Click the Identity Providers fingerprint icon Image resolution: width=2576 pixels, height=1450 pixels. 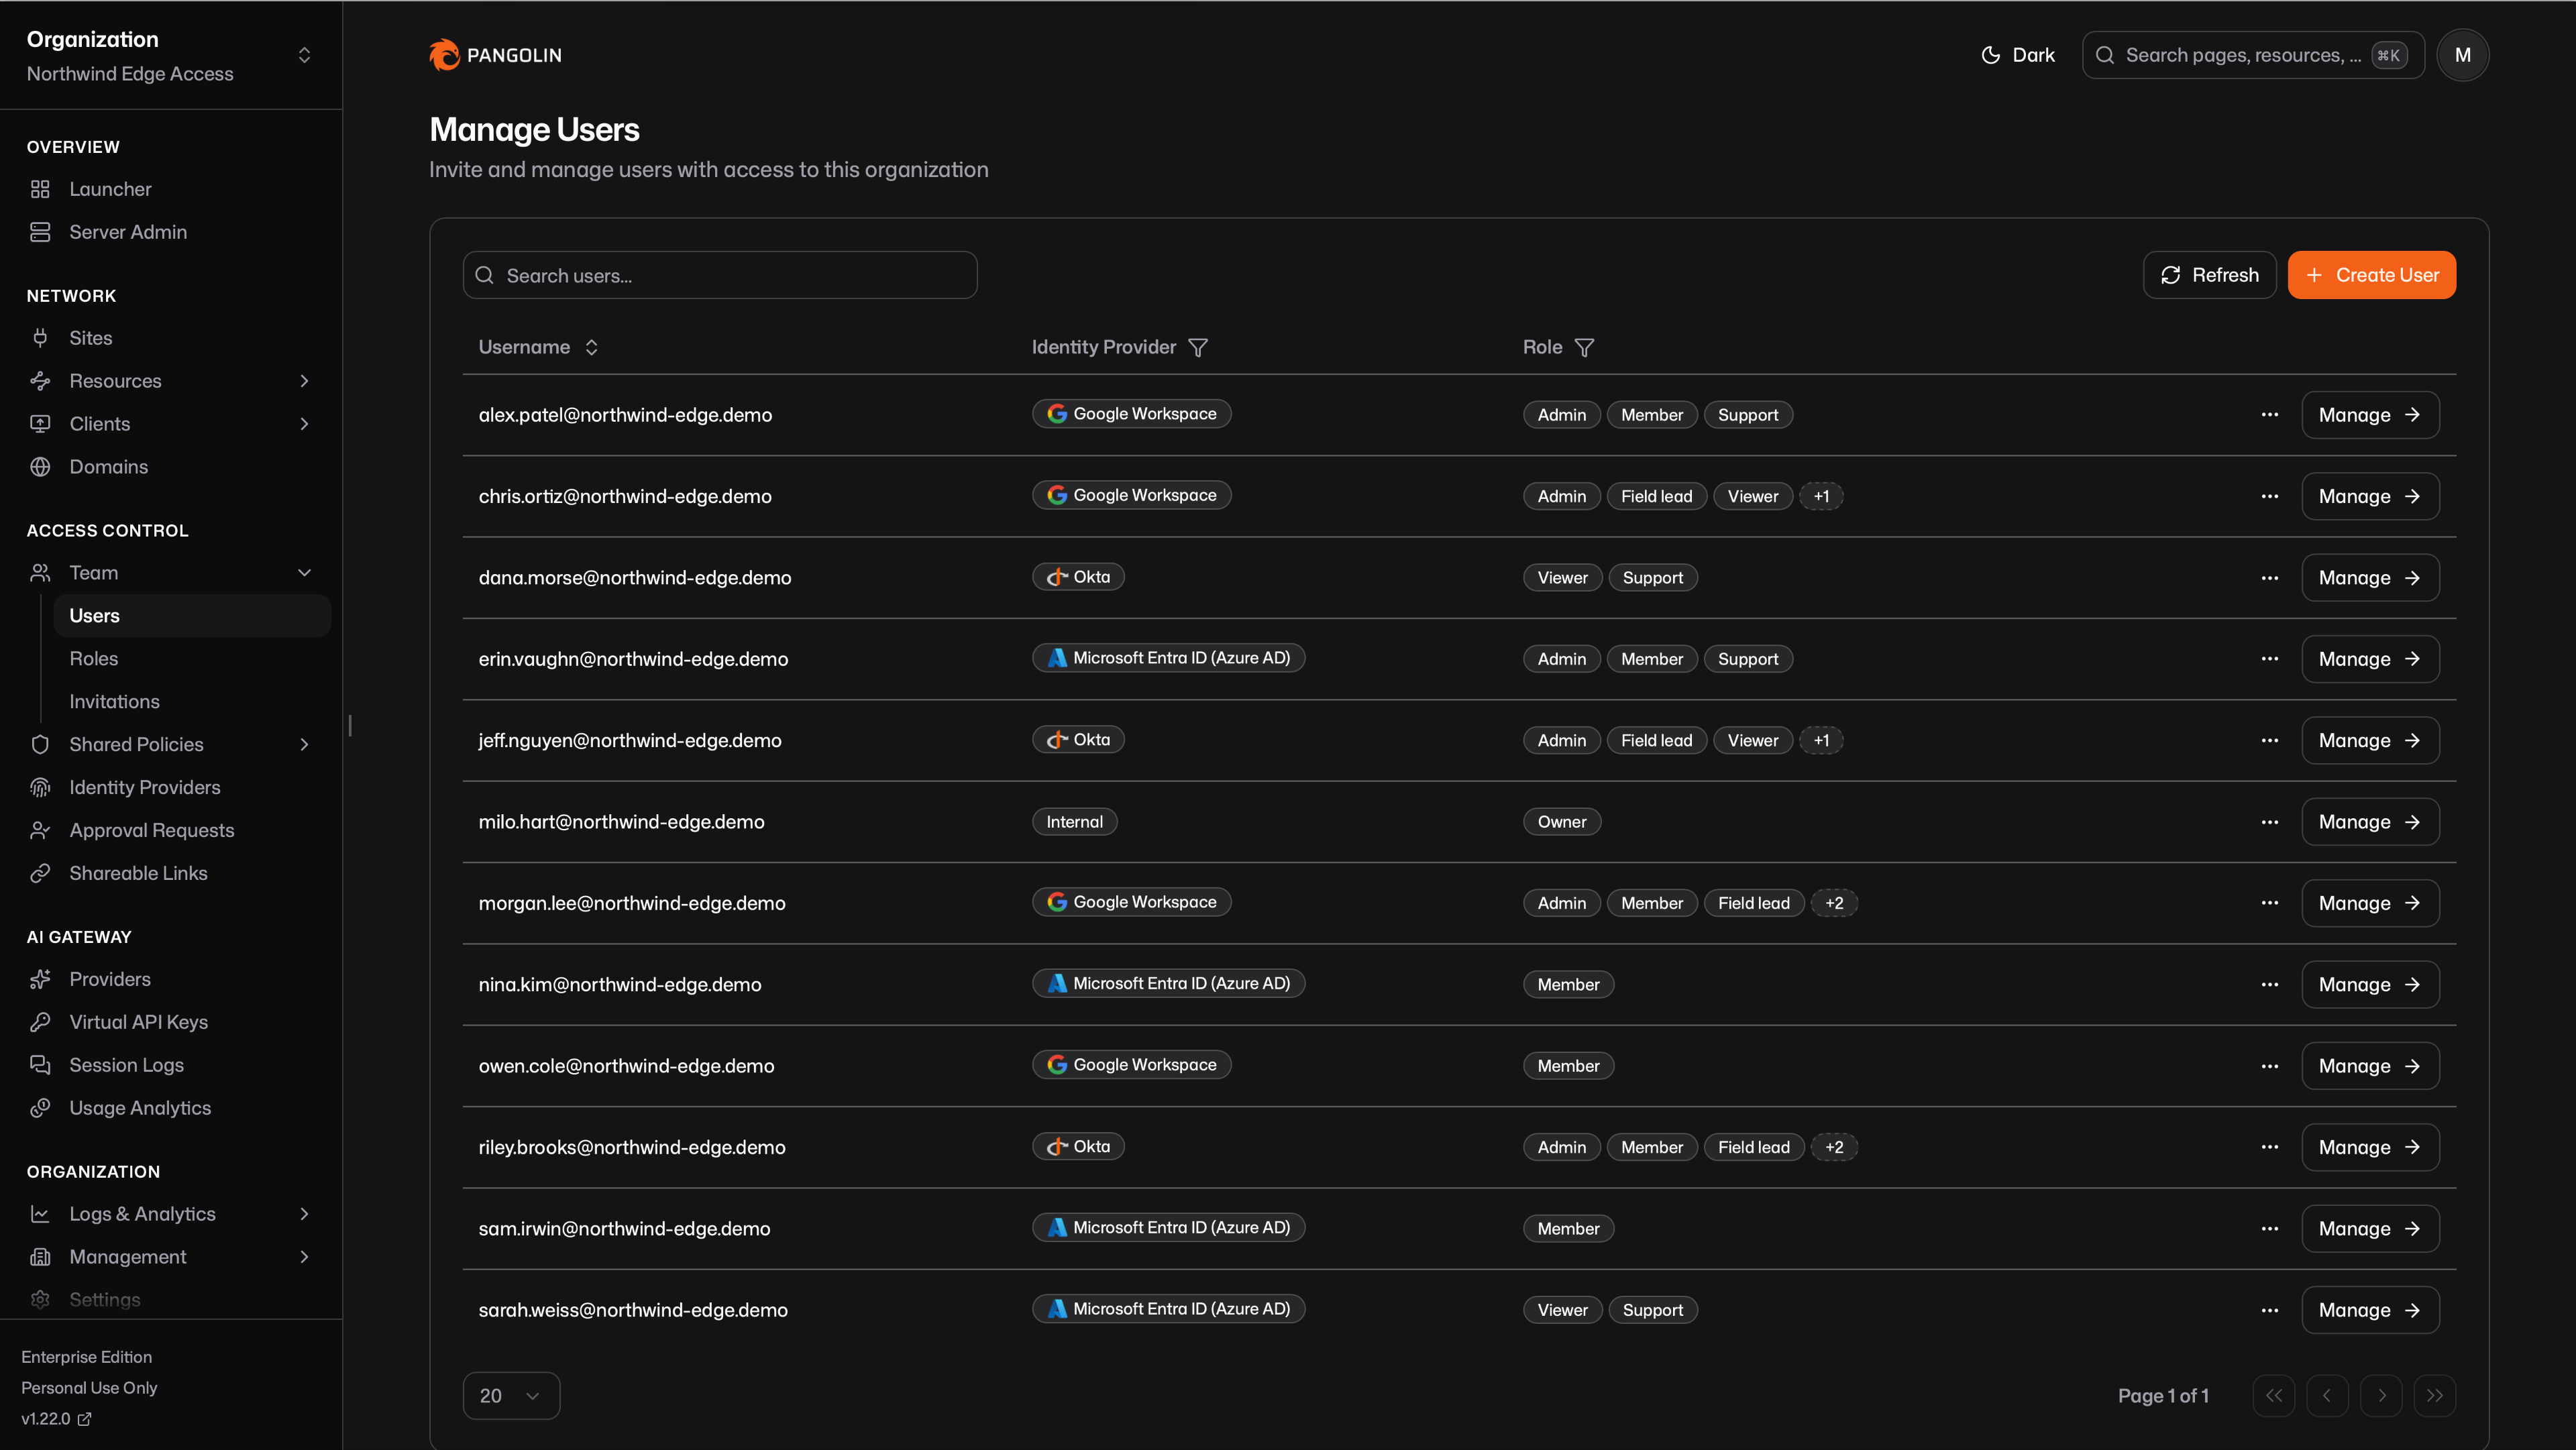point(40,788)
